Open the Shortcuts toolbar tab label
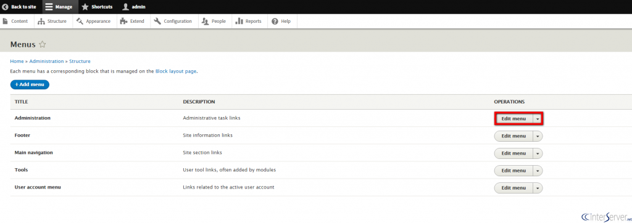 (102, 7)
